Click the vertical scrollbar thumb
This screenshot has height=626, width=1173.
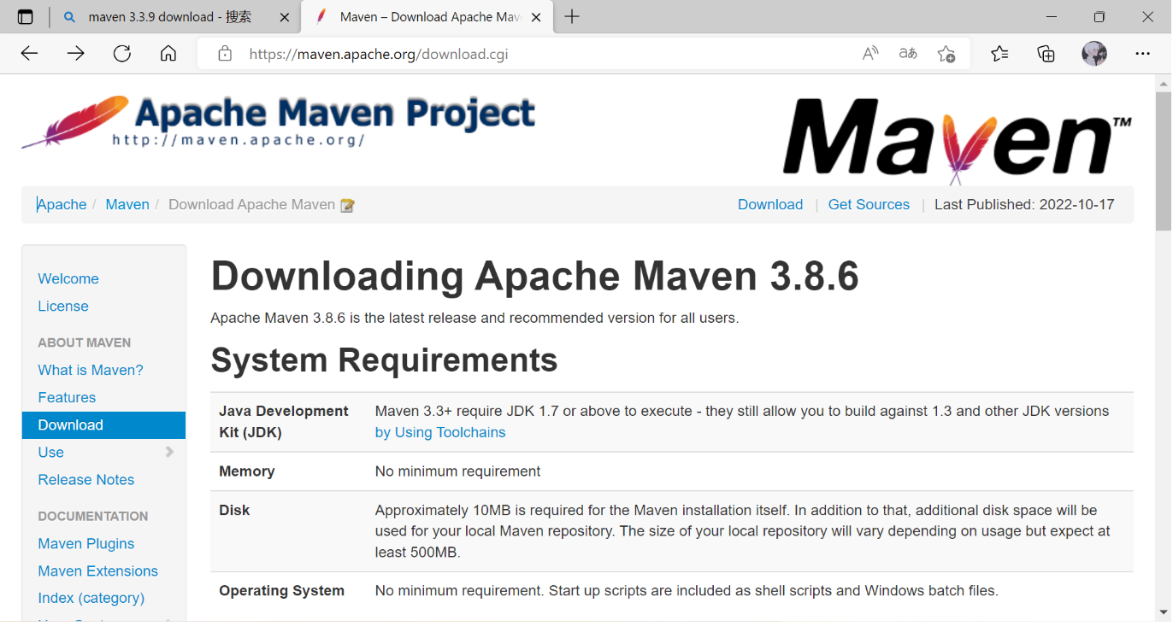[x=1163, y=162]
